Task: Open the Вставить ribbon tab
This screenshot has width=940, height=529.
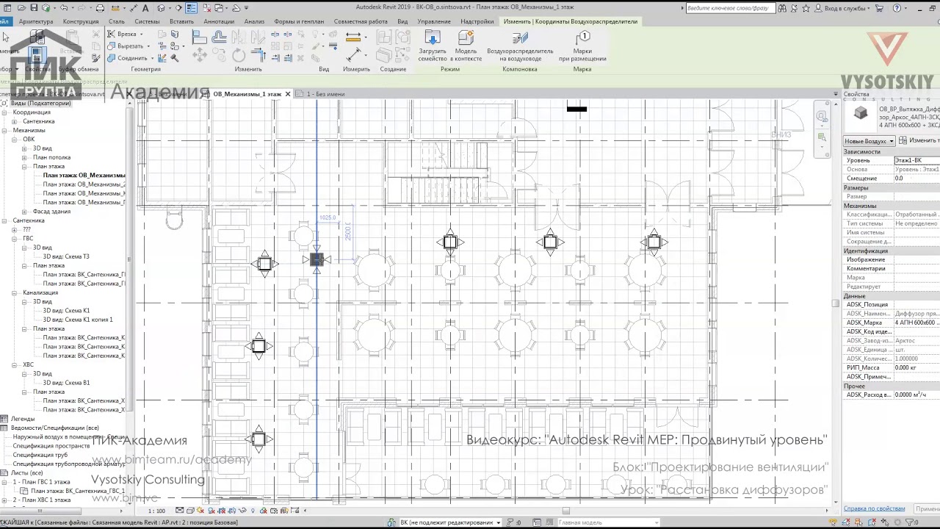Action: click(x=181, y=21)
